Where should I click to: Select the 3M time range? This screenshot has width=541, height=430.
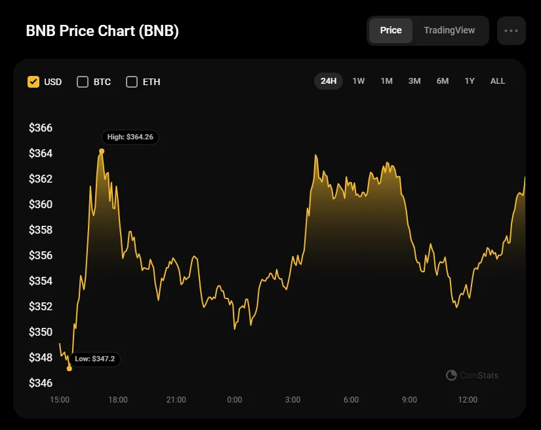[x=414, y=81]
